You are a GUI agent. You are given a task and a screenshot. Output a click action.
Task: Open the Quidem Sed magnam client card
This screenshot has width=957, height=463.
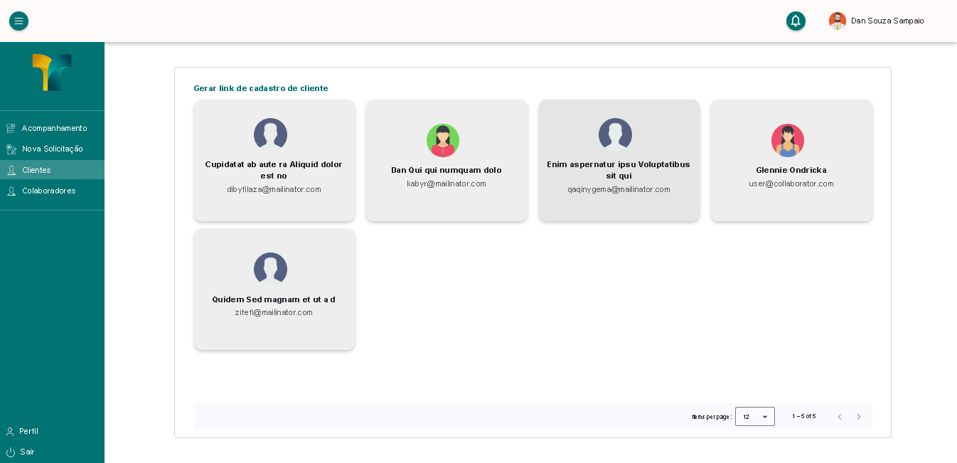pyautogui.click(x=274, y=289)
